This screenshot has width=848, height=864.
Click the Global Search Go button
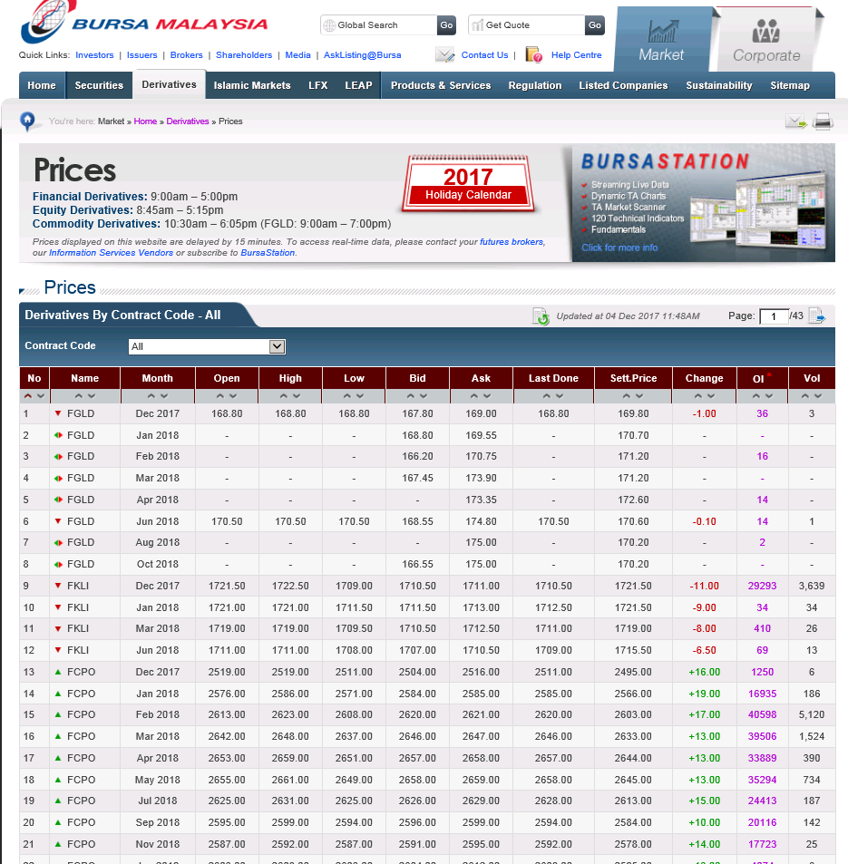point(446,24)
